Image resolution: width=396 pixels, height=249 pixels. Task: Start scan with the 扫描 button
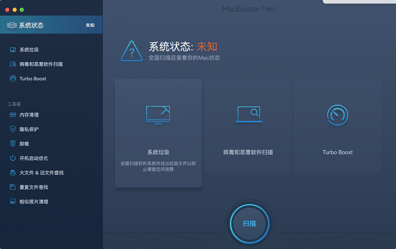[x=249, y=224]
